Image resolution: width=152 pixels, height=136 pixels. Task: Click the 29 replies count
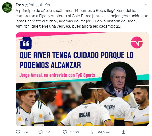tap(25, 132)
